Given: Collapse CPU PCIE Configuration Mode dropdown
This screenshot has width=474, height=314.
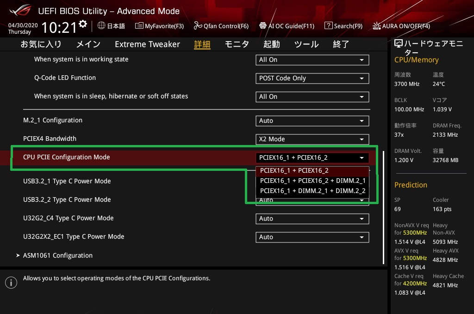Looking at the screenshot, I should pos(312,157).
